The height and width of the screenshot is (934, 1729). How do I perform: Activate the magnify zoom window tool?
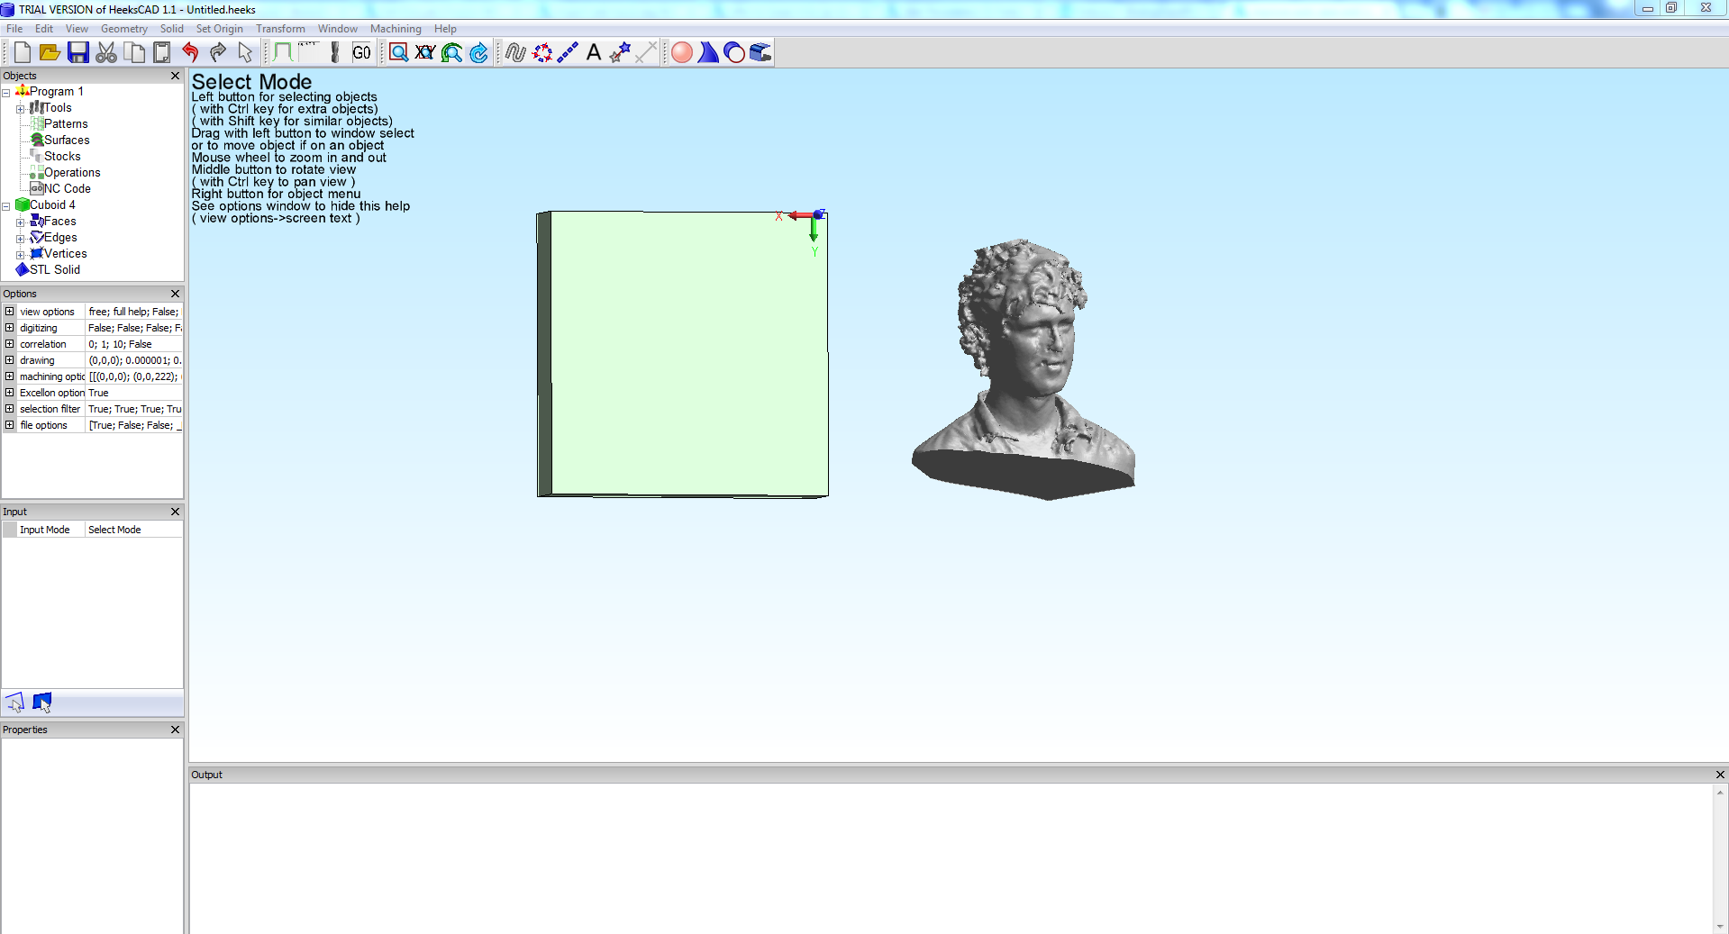(398, 53)
